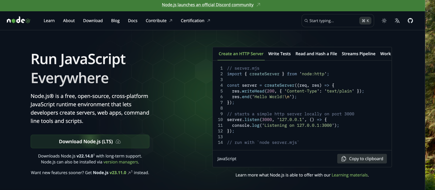
Task: Click line number 14 in code block
Action: tap(220, 142)
